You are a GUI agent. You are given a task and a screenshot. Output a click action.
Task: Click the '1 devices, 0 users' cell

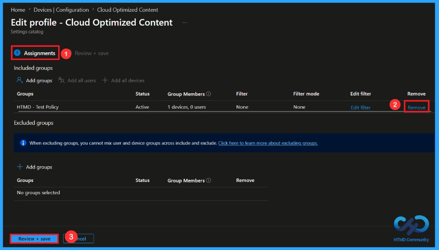coord(187,107)
